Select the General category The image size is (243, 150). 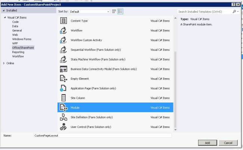[17, 31]
